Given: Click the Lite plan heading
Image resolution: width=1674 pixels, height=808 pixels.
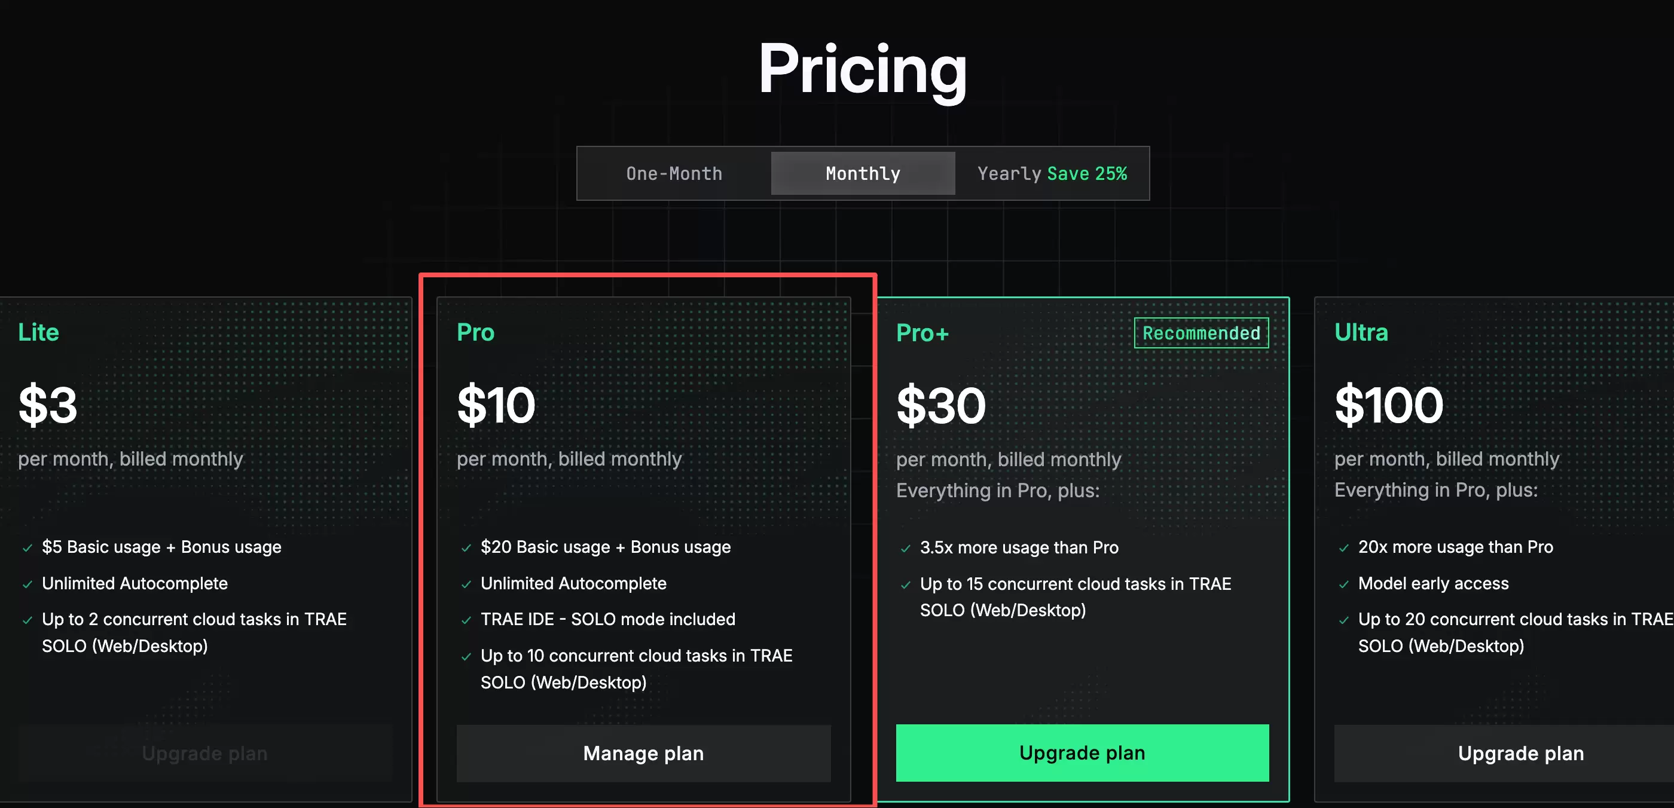Looking at the screenshot, I should pyautogui.click(x=38, y=332).
